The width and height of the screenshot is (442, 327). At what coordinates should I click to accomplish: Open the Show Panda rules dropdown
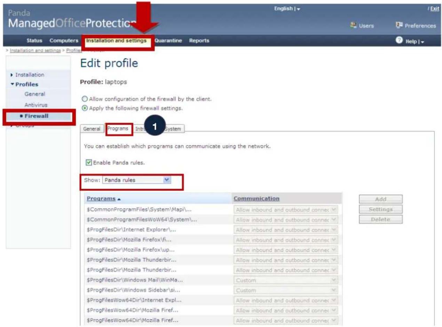(x=137, y=180)
